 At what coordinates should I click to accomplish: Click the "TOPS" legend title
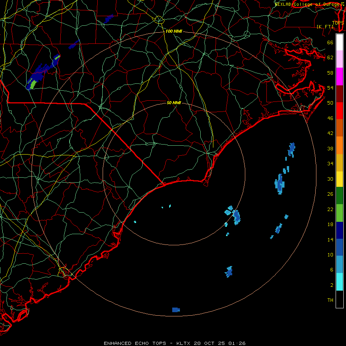pyautogui.click(x=338, y=23)
